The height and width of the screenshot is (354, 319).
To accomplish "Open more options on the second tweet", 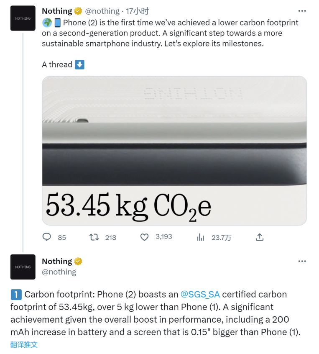I will [302, 261].
